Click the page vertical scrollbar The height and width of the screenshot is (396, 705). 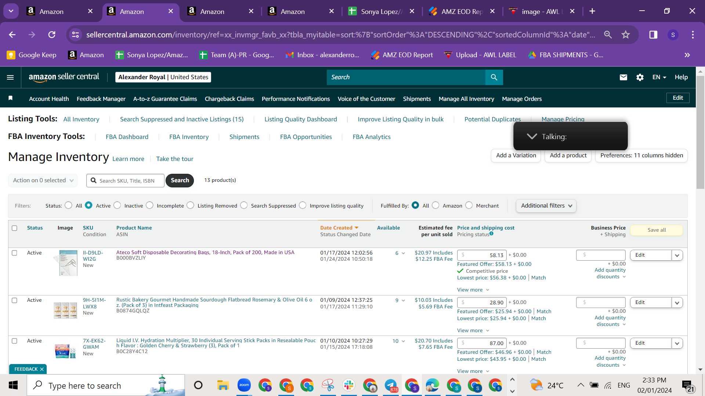pos(700,132)
